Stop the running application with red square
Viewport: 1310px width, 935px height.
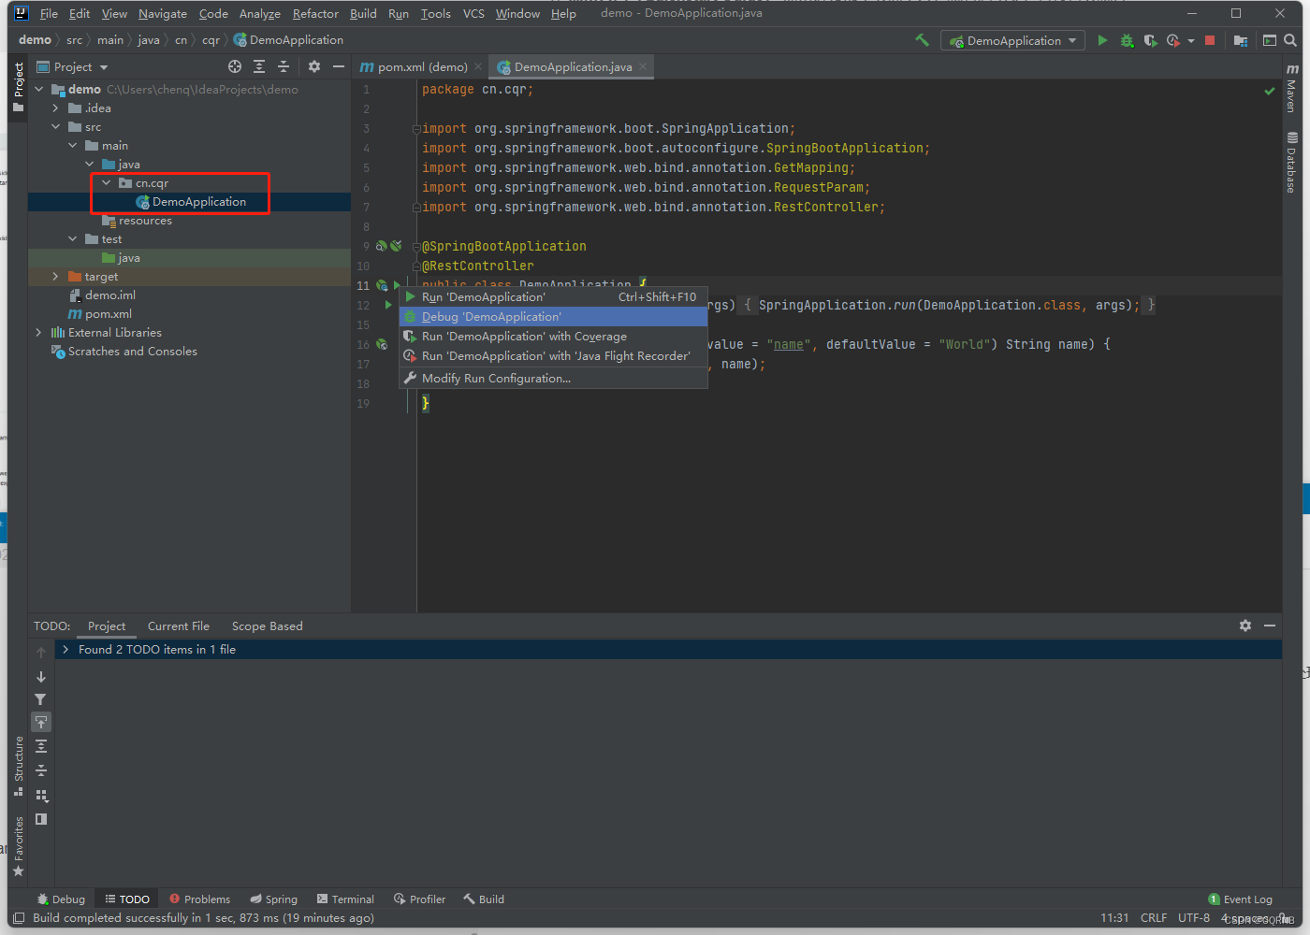tap(1210, 40)
